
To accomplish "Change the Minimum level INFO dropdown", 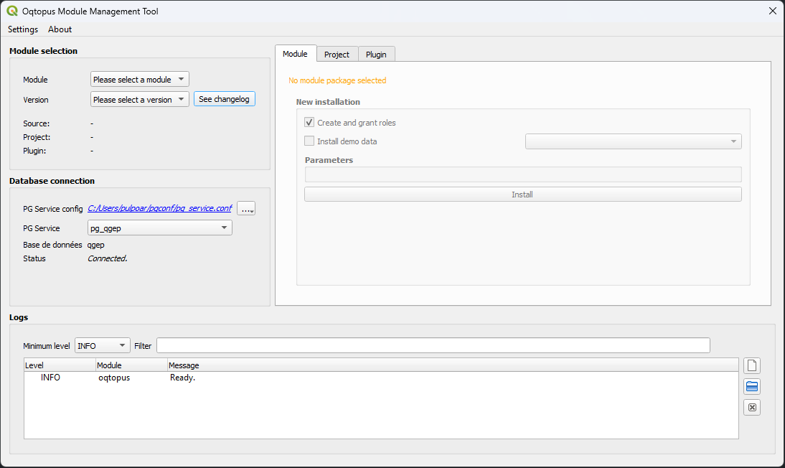I will 102,346.
